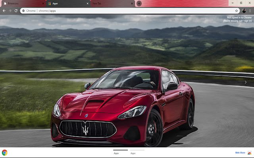
Task: Switch to the New Tab tab
Action: [113, 4]
